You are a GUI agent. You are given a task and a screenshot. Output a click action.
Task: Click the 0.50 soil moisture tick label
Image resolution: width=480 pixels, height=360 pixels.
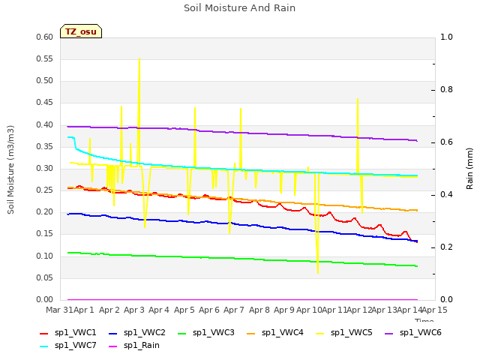point(45,81)
